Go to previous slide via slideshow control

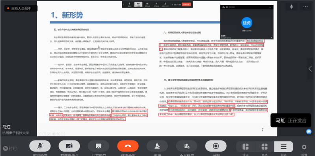click(39, 134)
